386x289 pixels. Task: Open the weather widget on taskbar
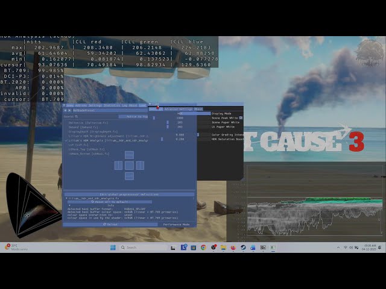(x=16, y=247)
